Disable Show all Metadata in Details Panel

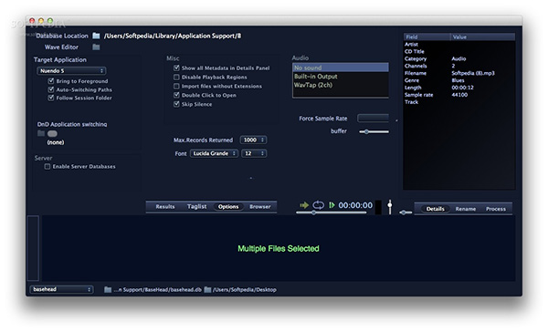(176, 67)
